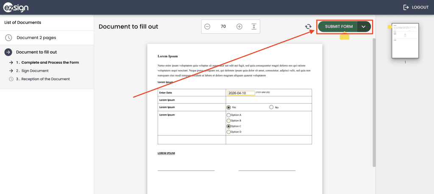Expand the Submit Form dropdown arrow
This screenshot has width=434, height=194.
tap(364, 27)
